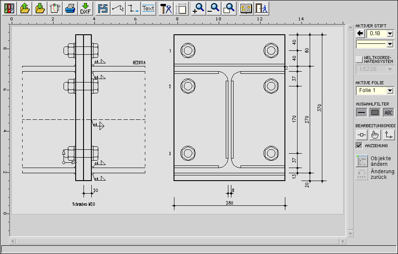Toggle the Anziehung checkbox
Screen dimensions: 398x254
click(359, 145)
